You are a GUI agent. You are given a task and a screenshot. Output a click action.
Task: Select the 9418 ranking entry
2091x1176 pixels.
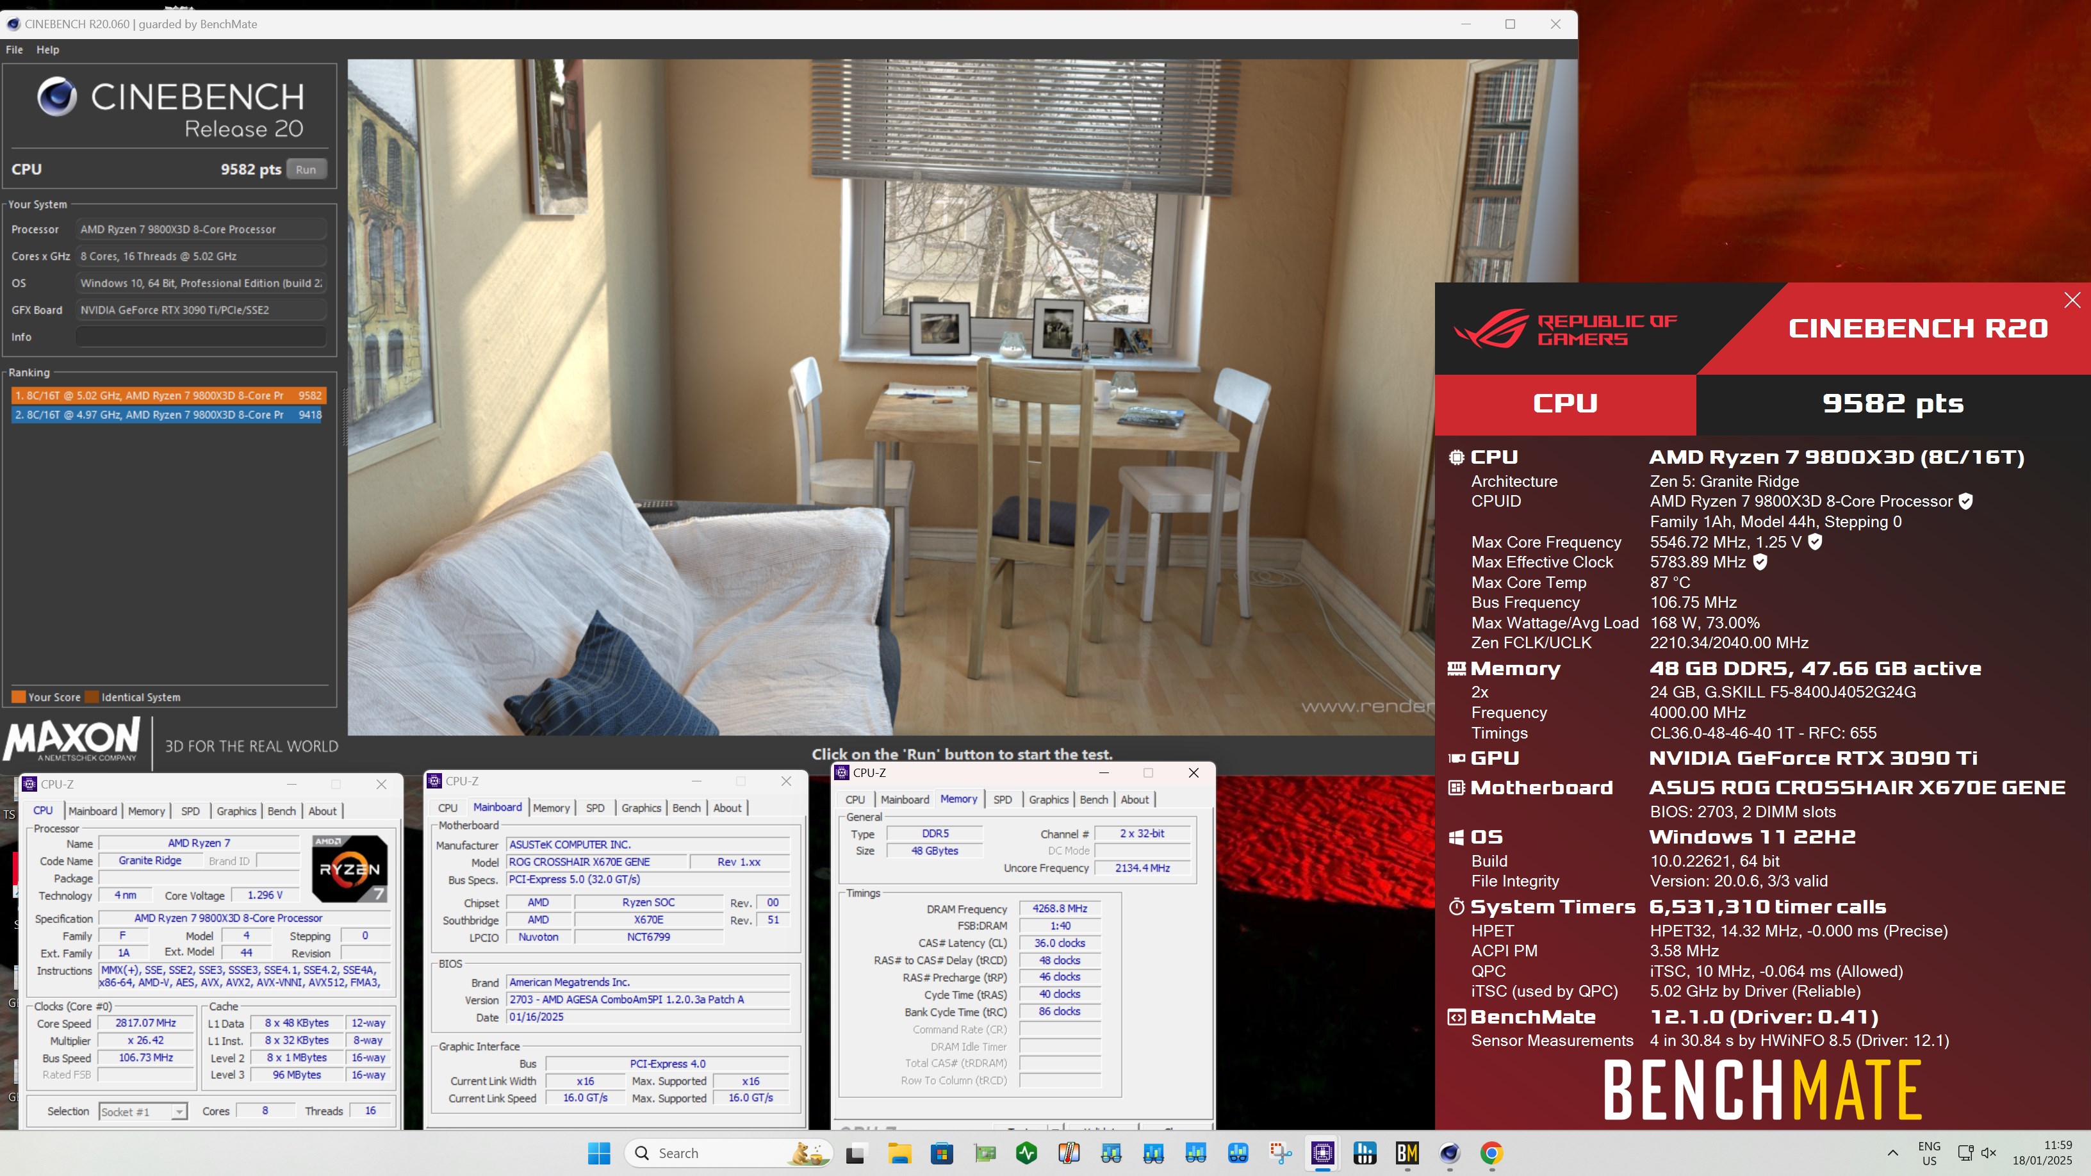(x=169, y=414)
